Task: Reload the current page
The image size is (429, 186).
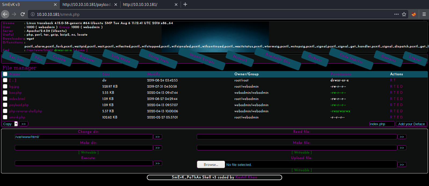Action: (23, 14)
